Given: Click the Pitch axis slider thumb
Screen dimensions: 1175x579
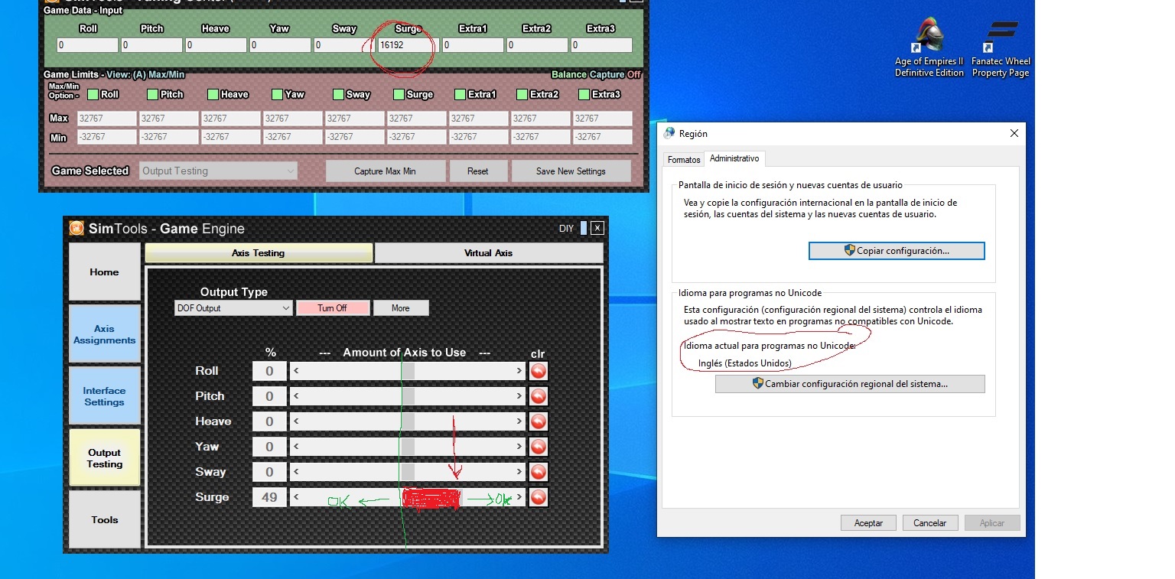Looking at the screenshot, I should 408,396.
